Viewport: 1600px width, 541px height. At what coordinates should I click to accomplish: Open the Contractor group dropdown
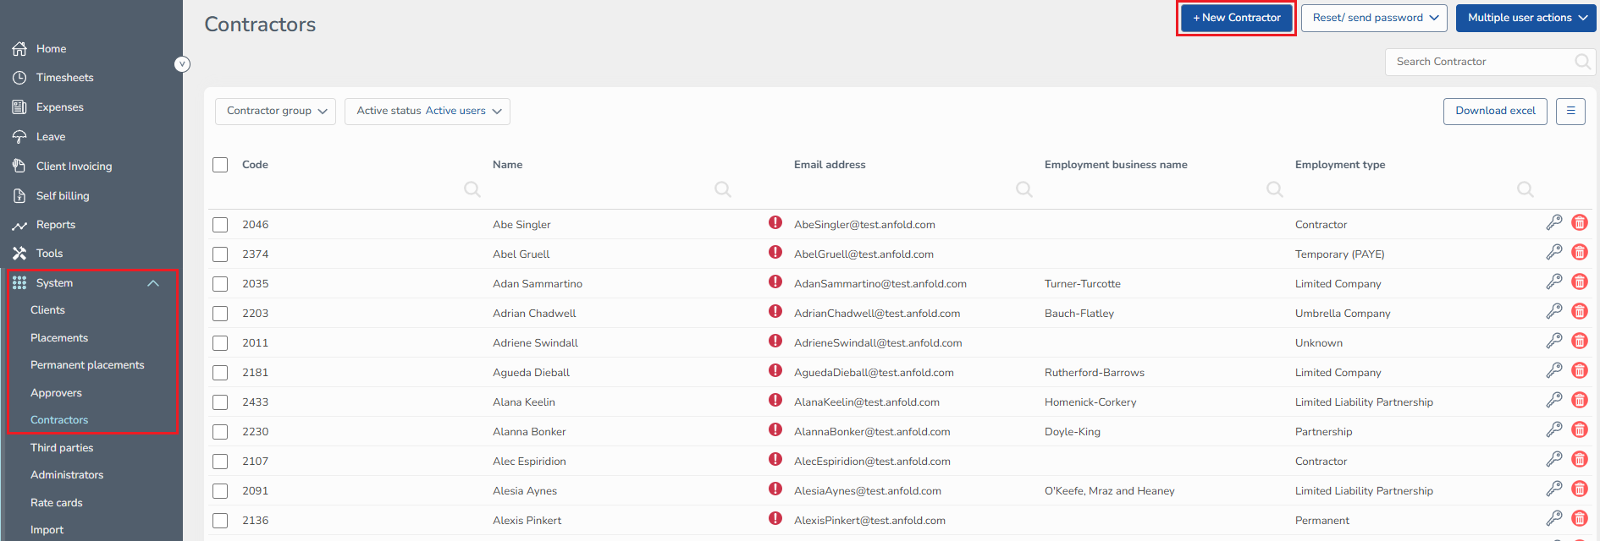coord(275,111)
